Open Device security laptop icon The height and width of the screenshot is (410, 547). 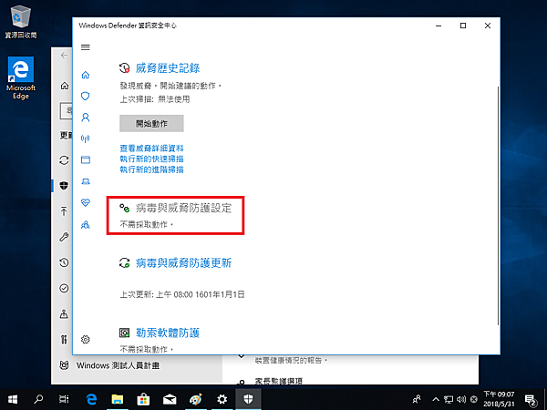(x=87, y=181)
